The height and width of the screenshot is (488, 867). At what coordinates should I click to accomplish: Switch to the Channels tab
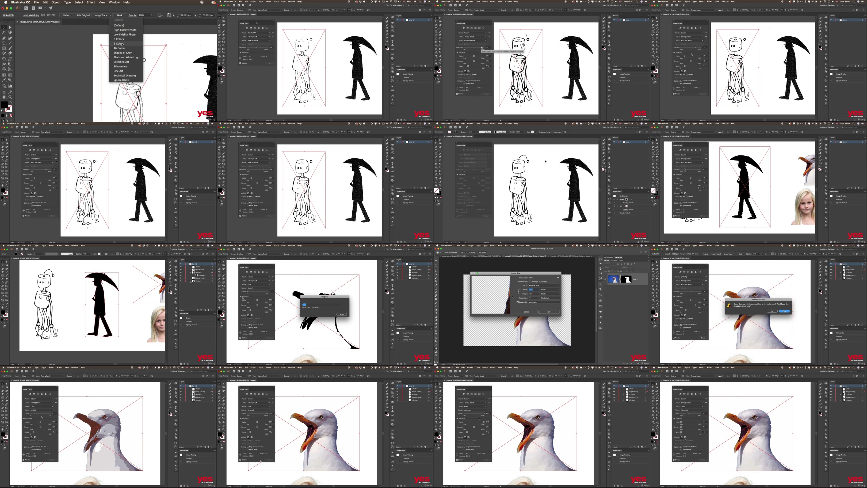point(614,260)
